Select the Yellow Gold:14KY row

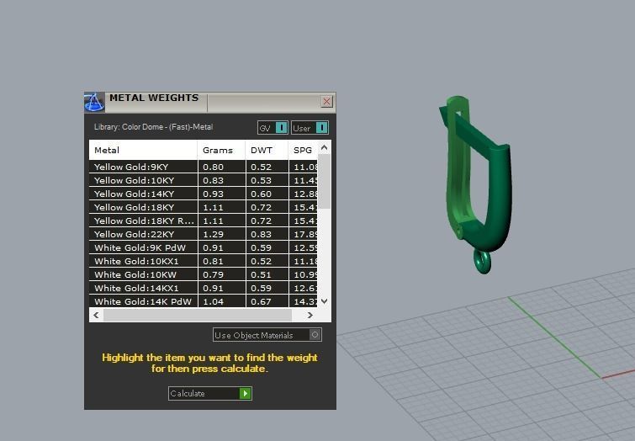point(204,194)
